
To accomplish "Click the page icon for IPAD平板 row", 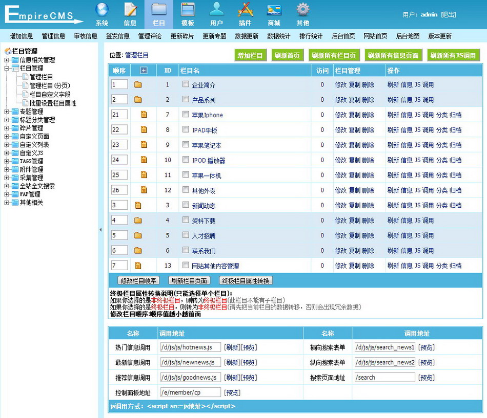I will (x=144, y=129).
